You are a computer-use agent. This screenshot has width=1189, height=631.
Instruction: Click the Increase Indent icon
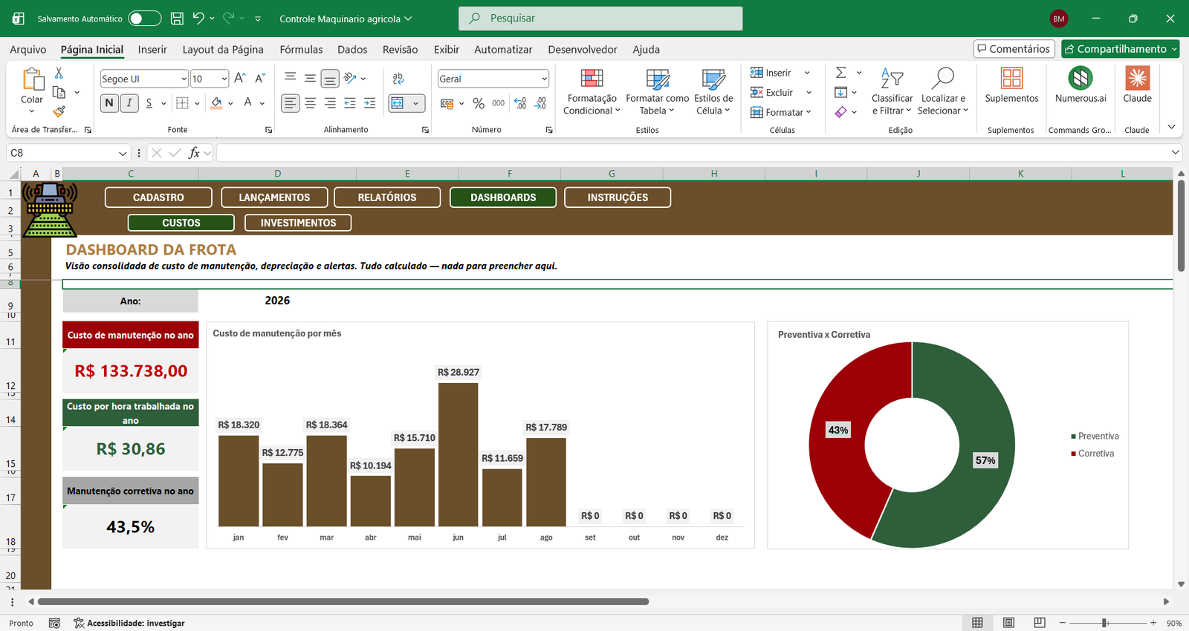coord(369,103)
